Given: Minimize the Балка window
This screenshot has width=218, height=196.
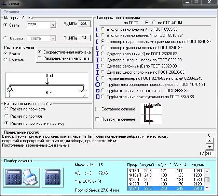Looking at the screenshot, I should point(187,2).
